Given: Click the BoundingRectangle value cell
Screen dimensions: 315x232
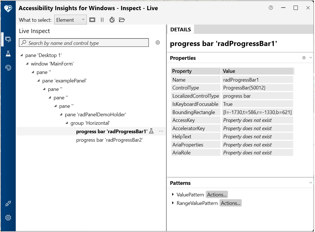Looking at the screenshot, I should coord(257,112).
